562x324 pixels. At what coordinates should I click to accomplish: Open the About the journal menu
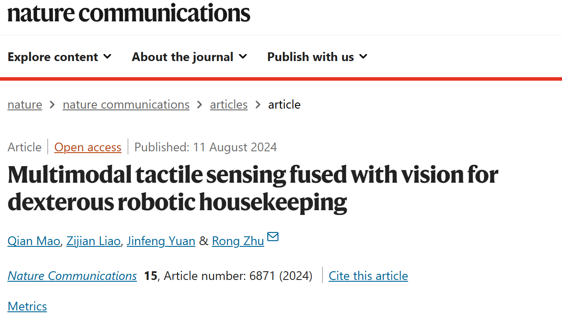click(190, 57)
